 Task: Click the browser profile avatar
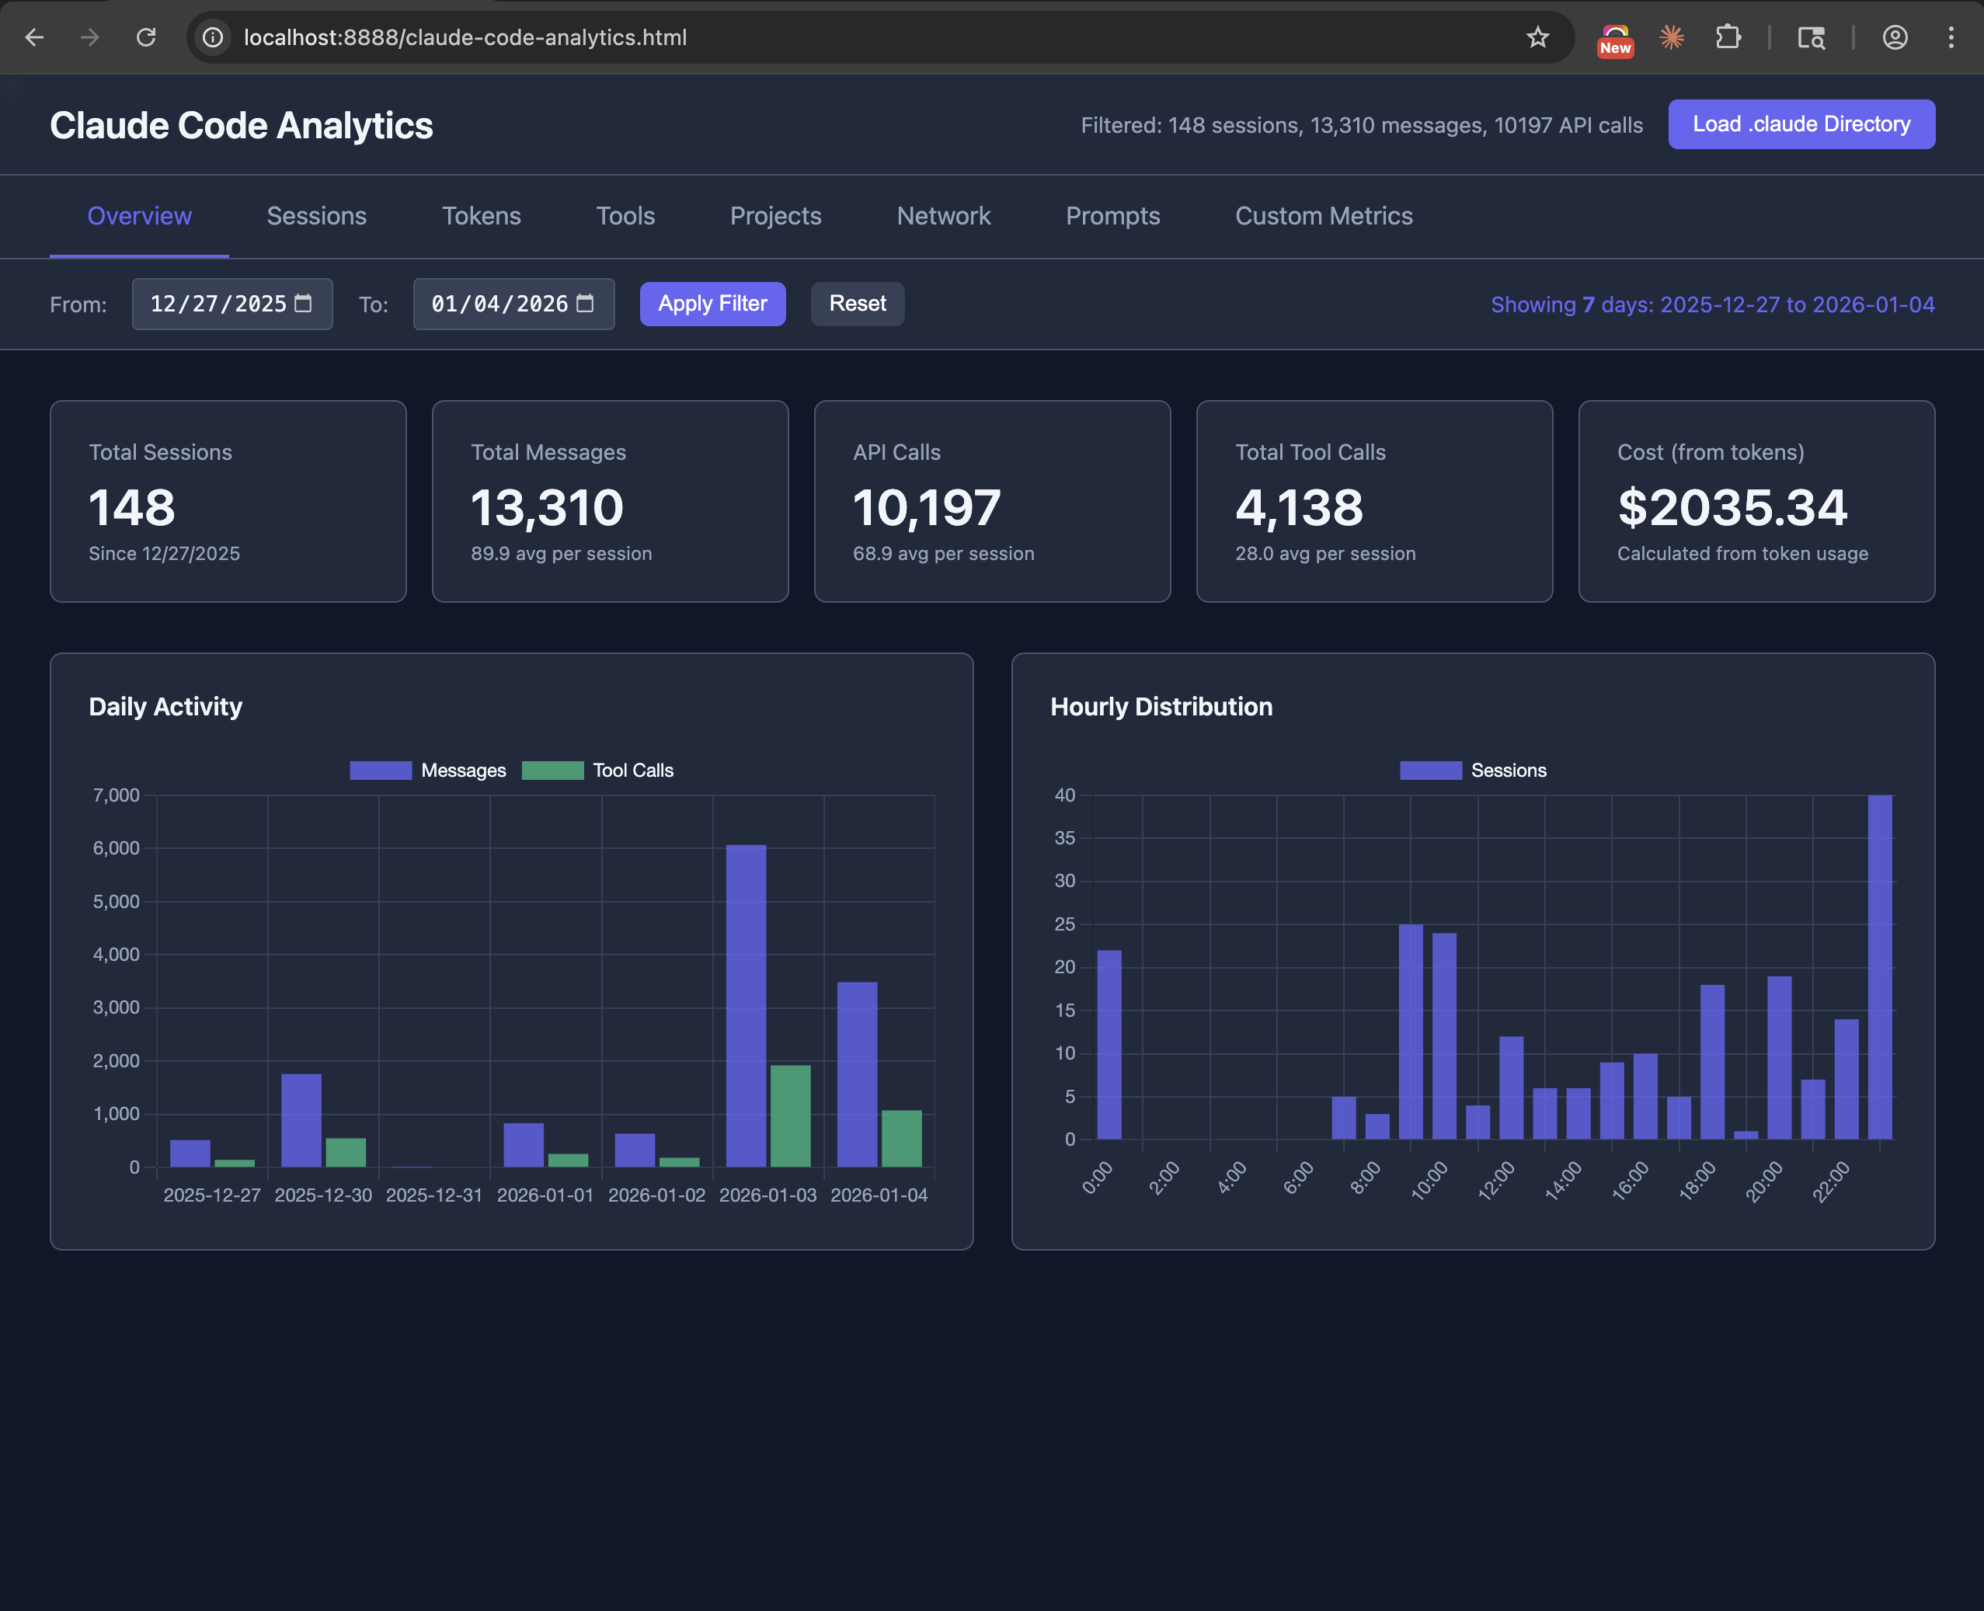[x=1894, y=37]
